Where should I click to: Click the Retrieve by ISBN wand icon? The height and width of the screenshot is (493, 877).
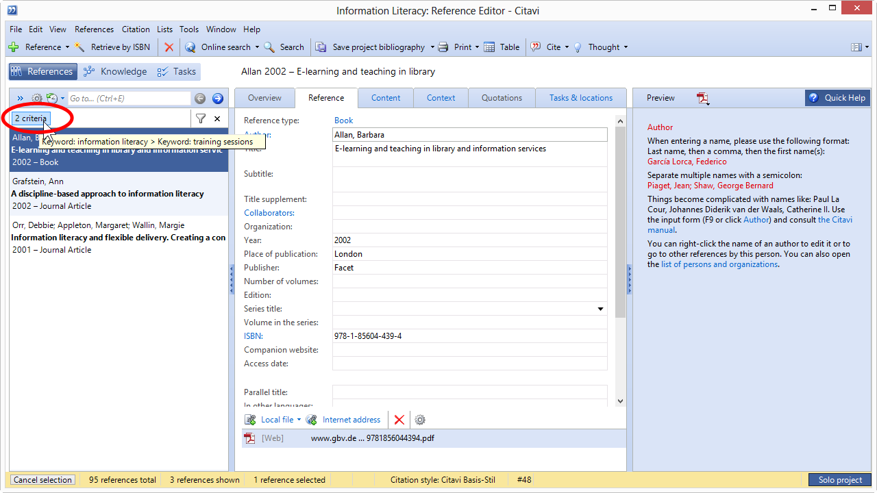(x=80, y=47)
